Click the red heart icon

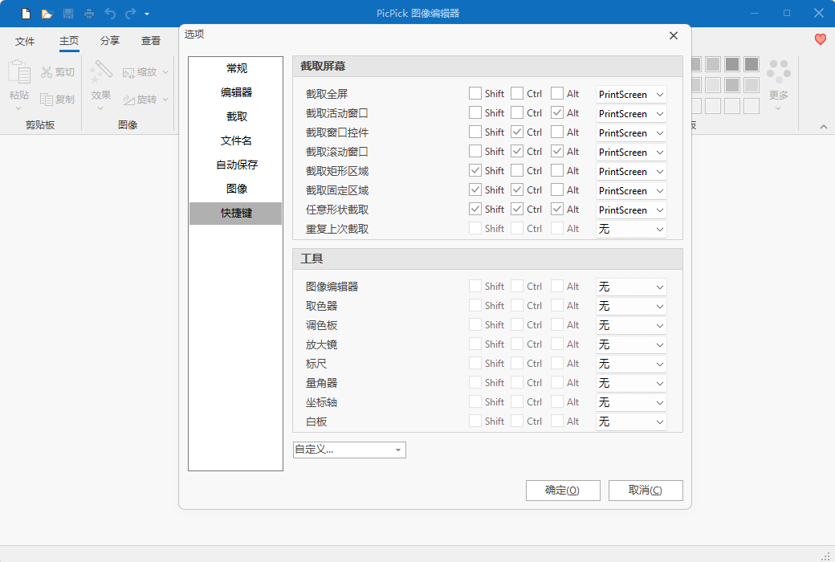pos(820,39)
